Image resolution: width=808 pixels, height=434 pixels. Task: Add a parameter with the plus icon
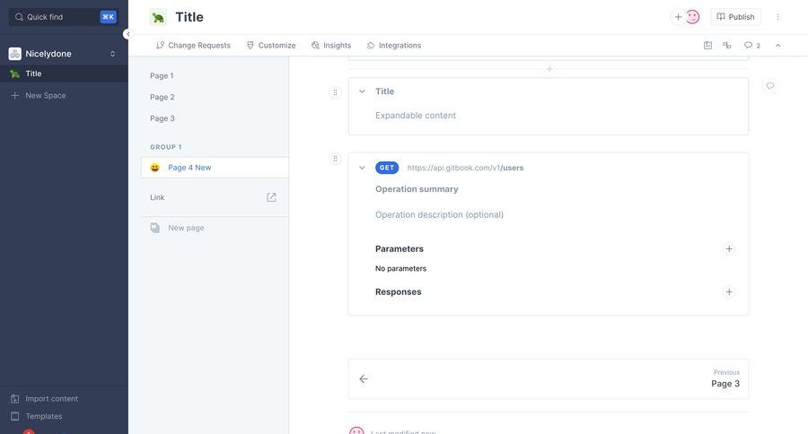pos(729,249)
